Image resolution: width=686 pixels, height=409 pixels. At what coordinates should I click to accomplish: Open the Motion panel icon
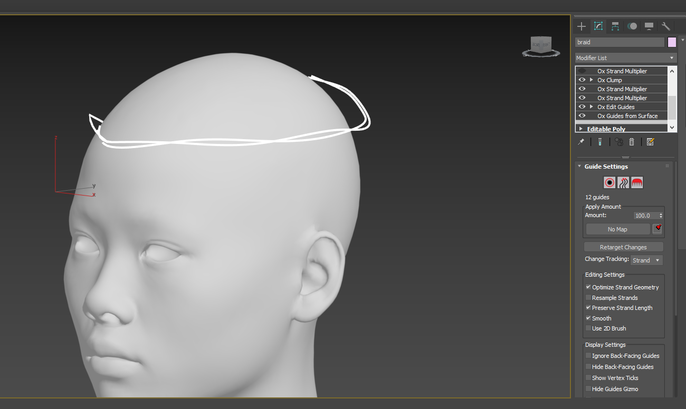(632, 26)
